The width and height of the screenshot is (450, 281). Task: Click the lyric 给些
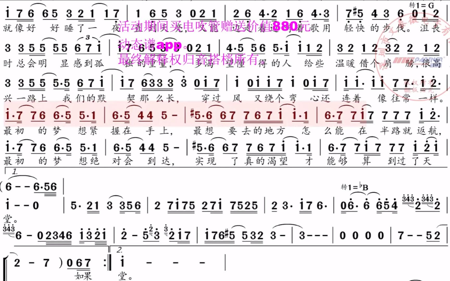click(x=314, y=63)
